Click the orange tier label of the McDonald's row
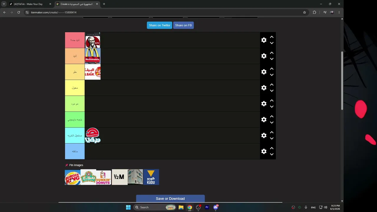 (x=75, y=56)
